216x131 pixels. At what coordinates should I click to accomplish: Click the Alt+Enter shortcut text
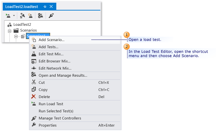click(x=106, y=125)
